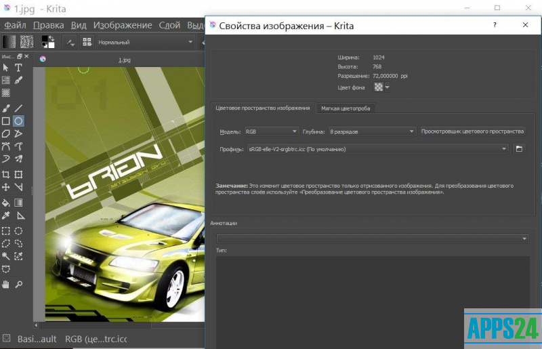The image size is (542, 349).
Task: Select the Pattern editing tool
Action: pyautogui.click(x=5, y=93)
